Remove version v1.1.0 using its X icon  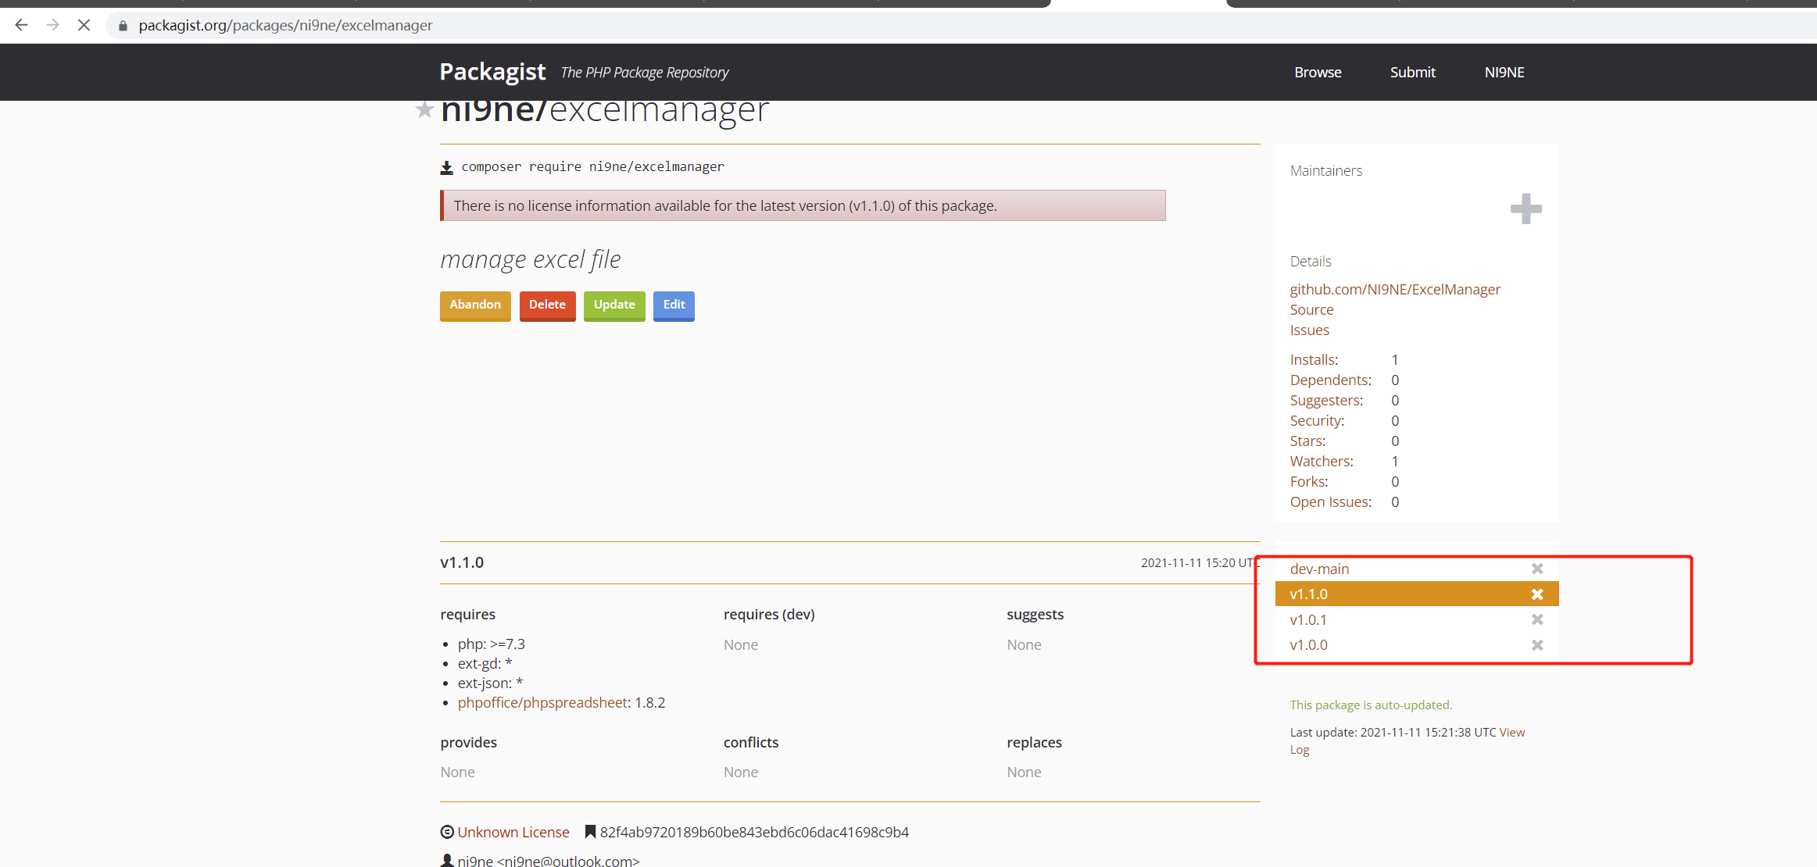point(1536,594)
